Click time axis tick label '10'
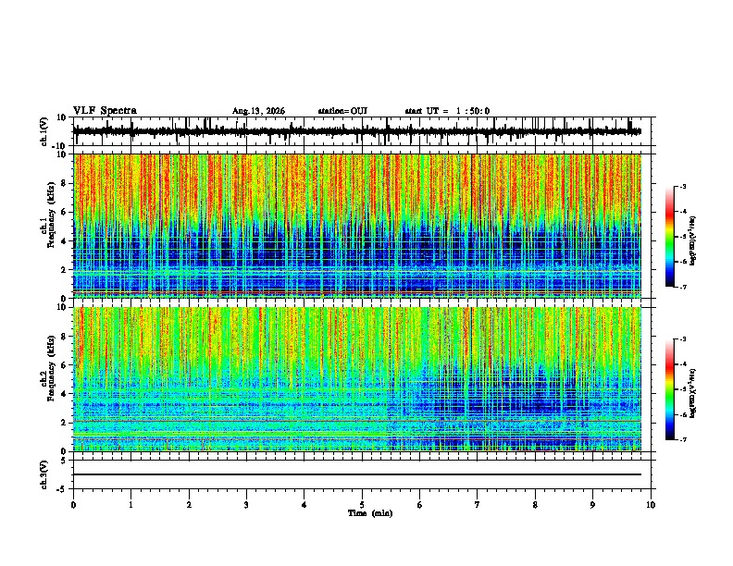Screen dimensions: 733x566 [x=651, y=505]
